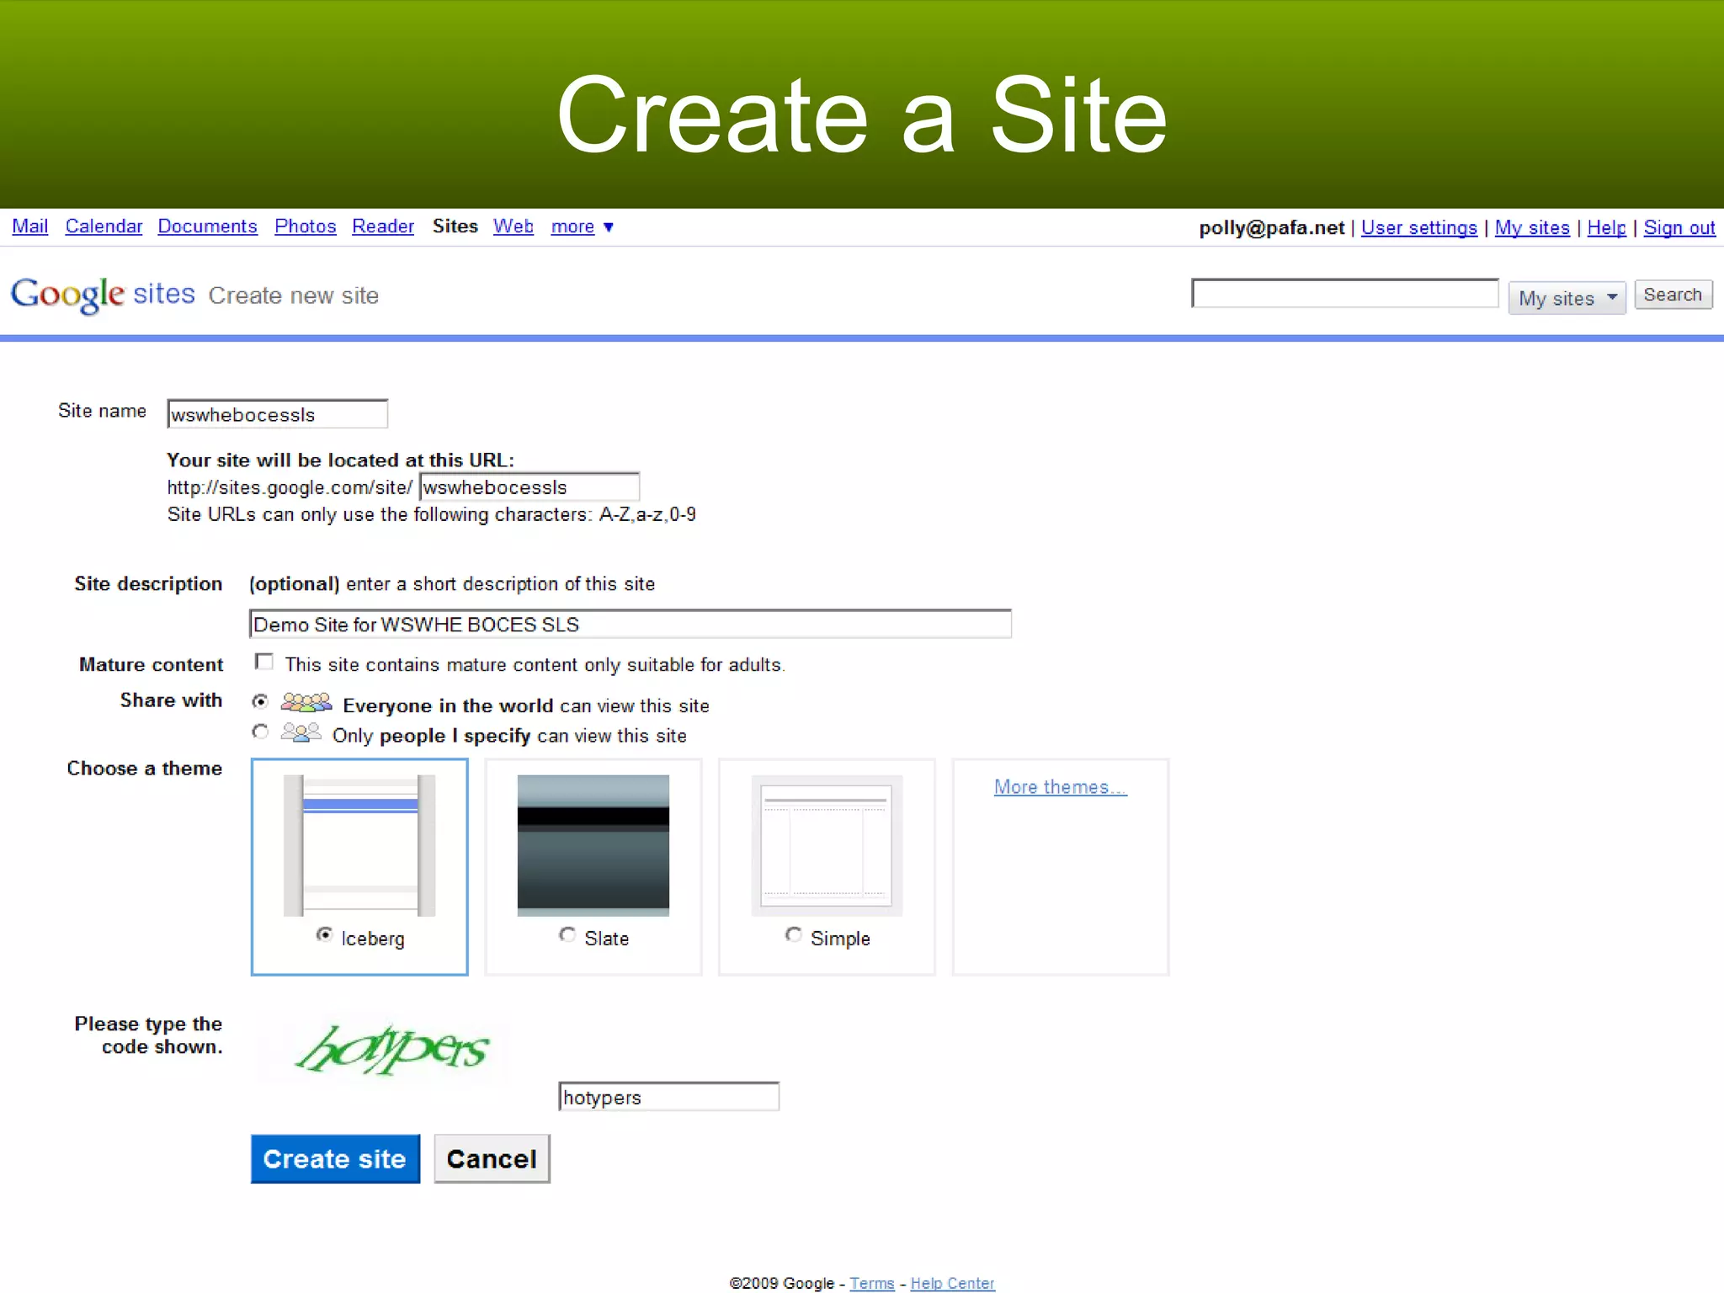Viewport: 1724px width, 1293px height.
Task: Click the multi-person 'Everyone in the world' icon
Action: coord(306,702)
